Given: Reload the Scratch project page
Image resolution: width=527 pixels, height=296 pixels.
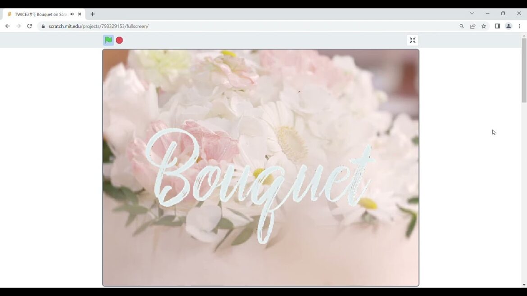Looking at the screenshot, I should (x=30, y=26).
